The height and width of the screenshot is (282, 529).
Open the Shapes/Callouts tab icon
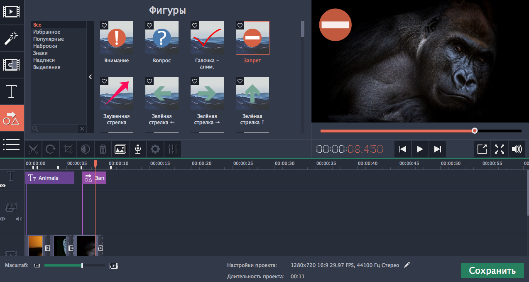coord(11,118)
